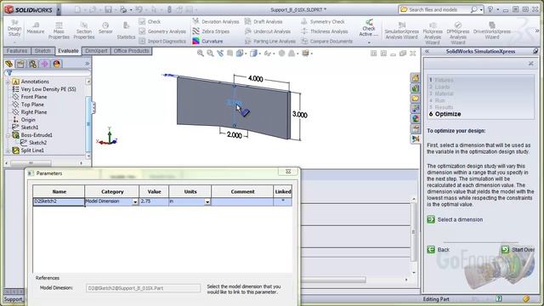Image resolution: width=544 pixels, height=306 pixels.
Task: Open Section Properties
Action: click(x=84, y=31)
